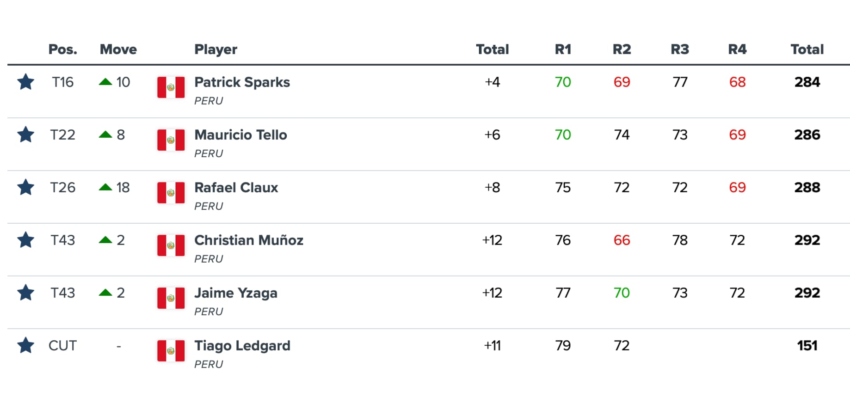Toggle favorite star for Patrick Sparks
The image size is (850, 404).
coord(26,82)
